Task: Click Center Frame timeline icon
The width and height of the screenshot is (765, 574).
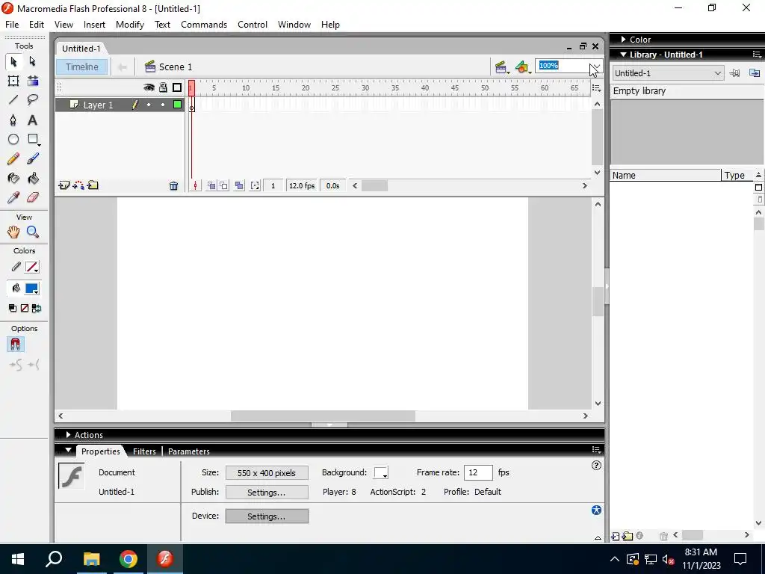Action: (195, 185)
